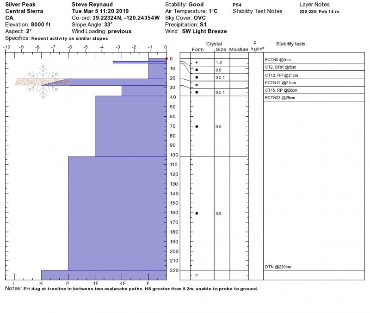Image resolution: width=370 pixels, height=313 pixels.
Task: Click the Moisture column header
Action: [x=239, y=49]
